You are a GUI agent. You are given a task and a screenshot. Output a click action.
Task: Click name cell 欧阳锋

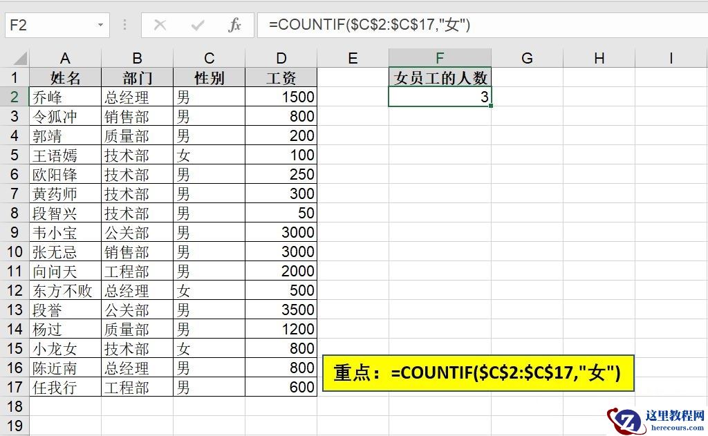click(x=65, y=174)
